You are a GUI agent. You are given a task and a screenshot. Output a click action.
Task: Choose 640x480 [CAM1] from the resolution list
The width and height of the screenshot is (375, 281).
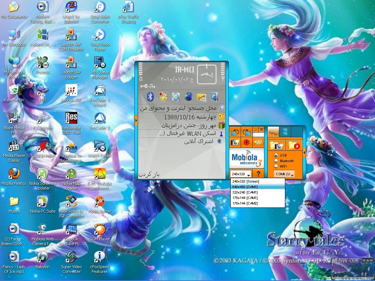point(257,187)
